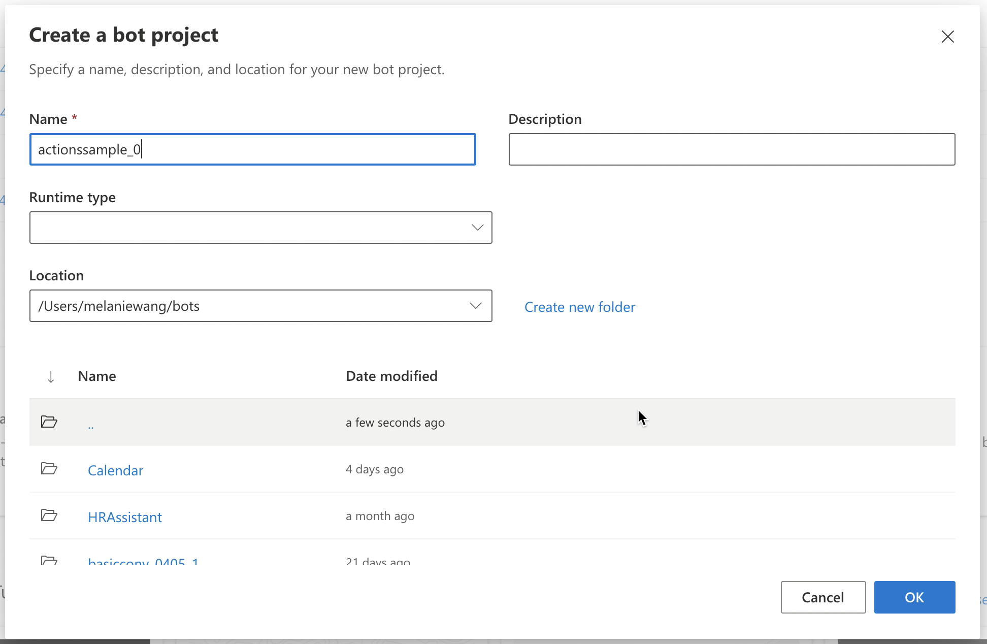This screenshot has height=644, width=987.
Task: Click the folder icon beside basicconv_0405_1
Action: (49, 561)
